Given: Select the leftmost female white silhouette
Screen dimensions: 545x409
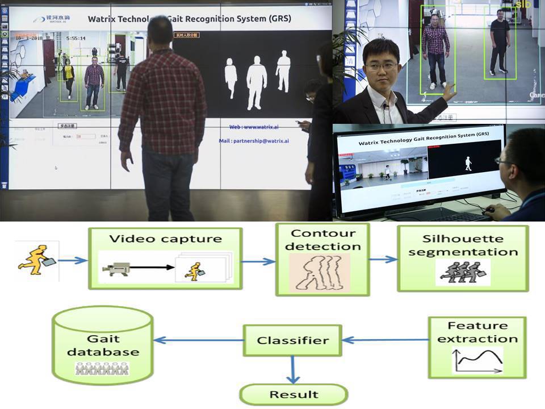Looking at the screenshot, I should [x=230, y=78].
